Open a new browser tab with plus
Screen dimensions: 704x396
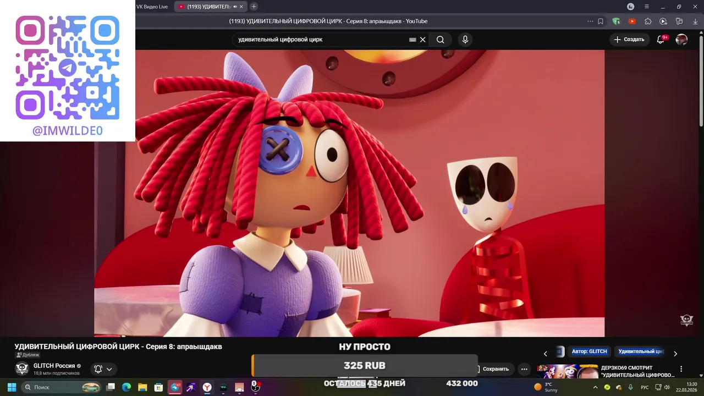254,7
